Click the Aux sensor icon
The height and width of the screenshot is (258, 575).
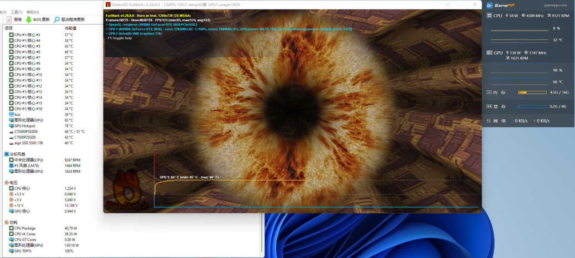coord(11,115)
